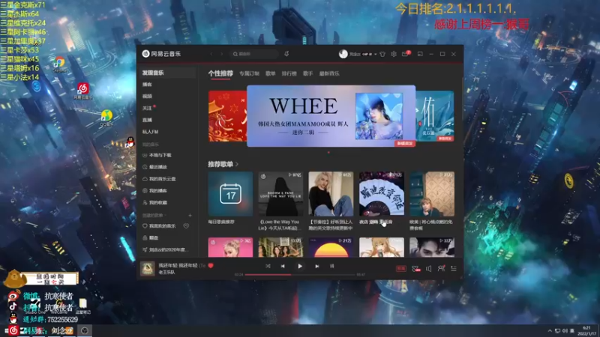The height and width of the screenshot is (337, 600).
Task: Open the 2020年度 playlist in sidebar
Action: [167, 249]
